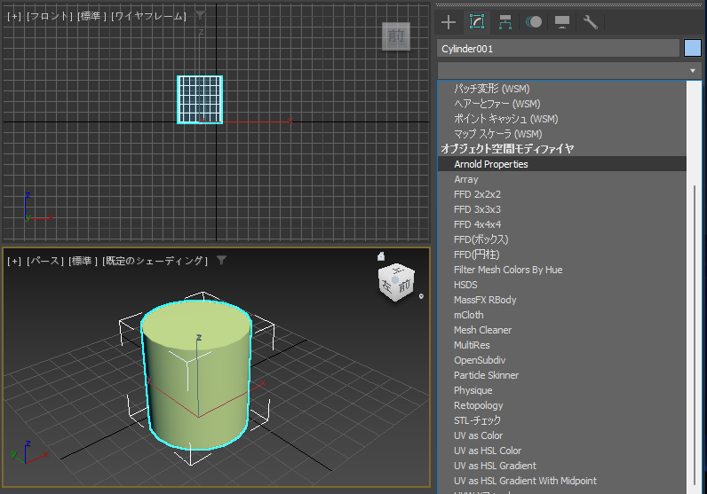Click the cylinder in the perspective viewport
707x494 pixels.
tap(196, 374)
